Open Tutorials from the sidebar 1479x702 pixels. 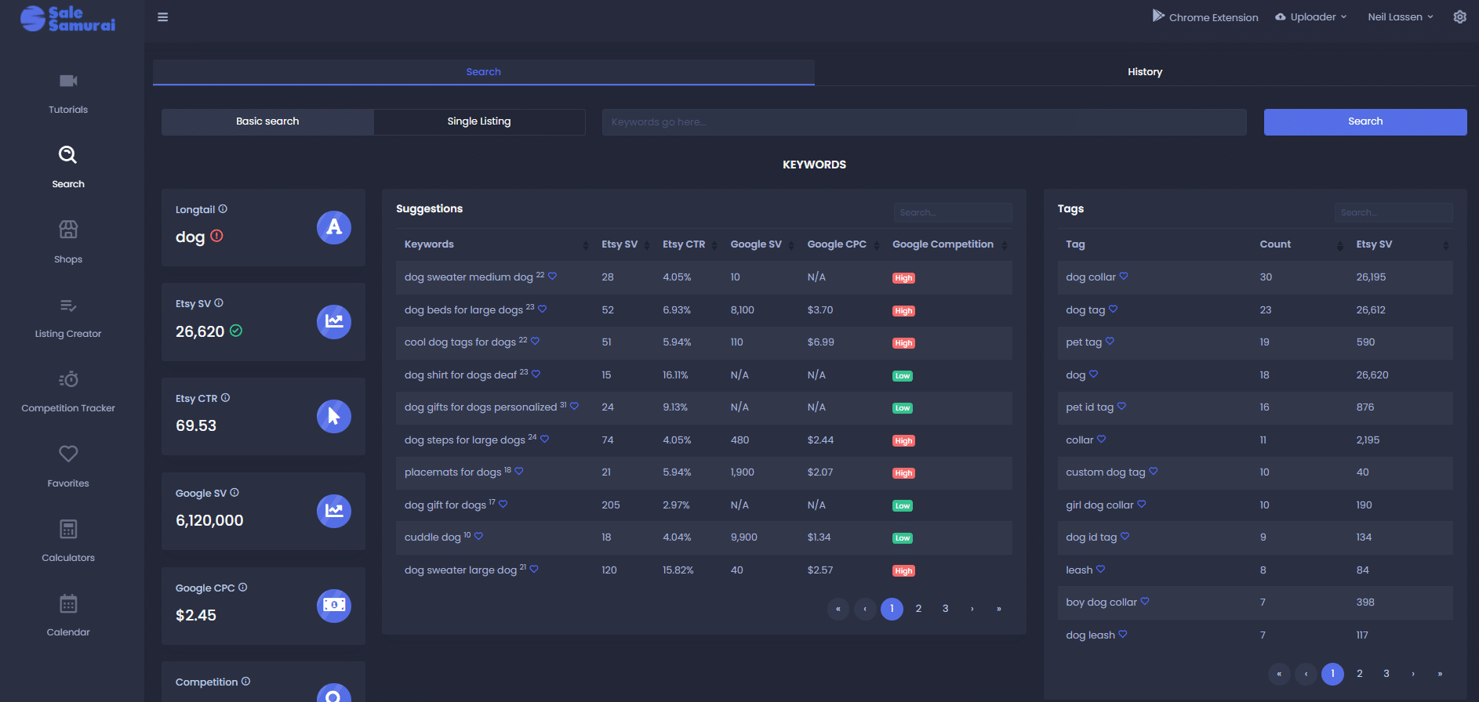coord(68,93)
